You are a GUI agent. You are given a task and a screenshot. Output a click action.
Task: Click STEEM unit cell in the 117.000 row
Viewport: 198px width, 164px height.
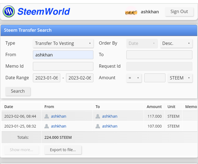pos(173,116)
